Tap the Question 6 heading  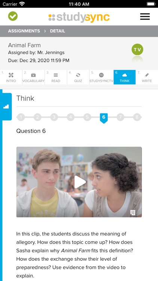point(31,131)
